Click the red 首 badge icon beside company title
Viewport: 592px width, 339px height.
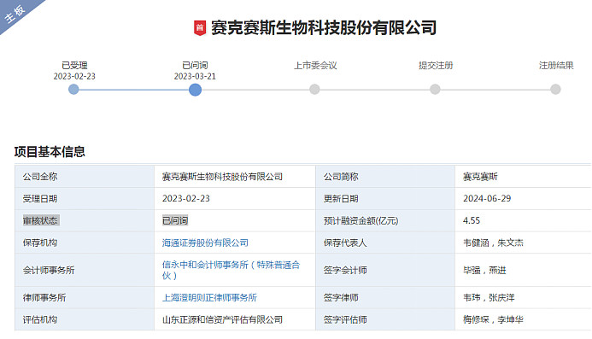point(200,28)
